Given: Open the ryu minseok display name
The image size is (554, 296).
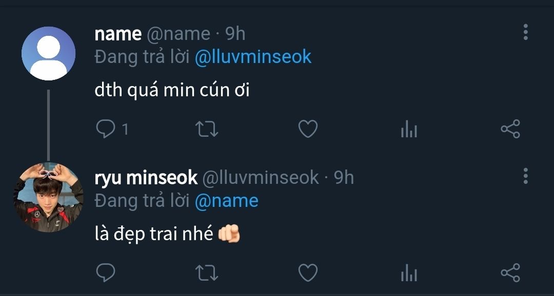Looking at the screenshot, I should click(x=146, y=178).
